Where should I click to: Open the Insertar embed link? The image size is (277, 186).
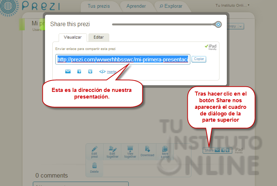tap(112, 72)
